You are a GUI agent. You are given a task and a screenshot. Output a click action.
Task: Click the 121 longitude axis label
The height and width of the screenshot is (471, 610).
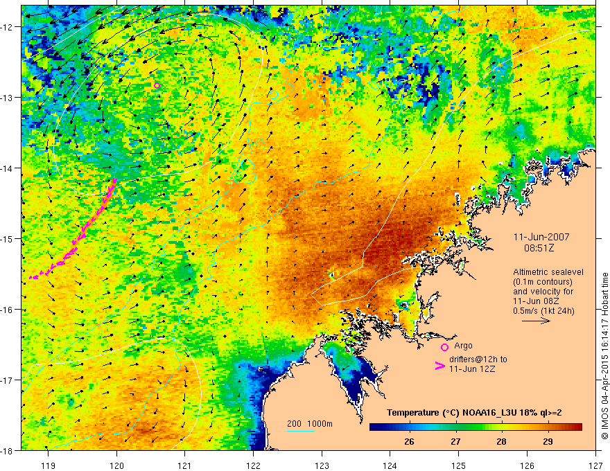pos(185,465)
